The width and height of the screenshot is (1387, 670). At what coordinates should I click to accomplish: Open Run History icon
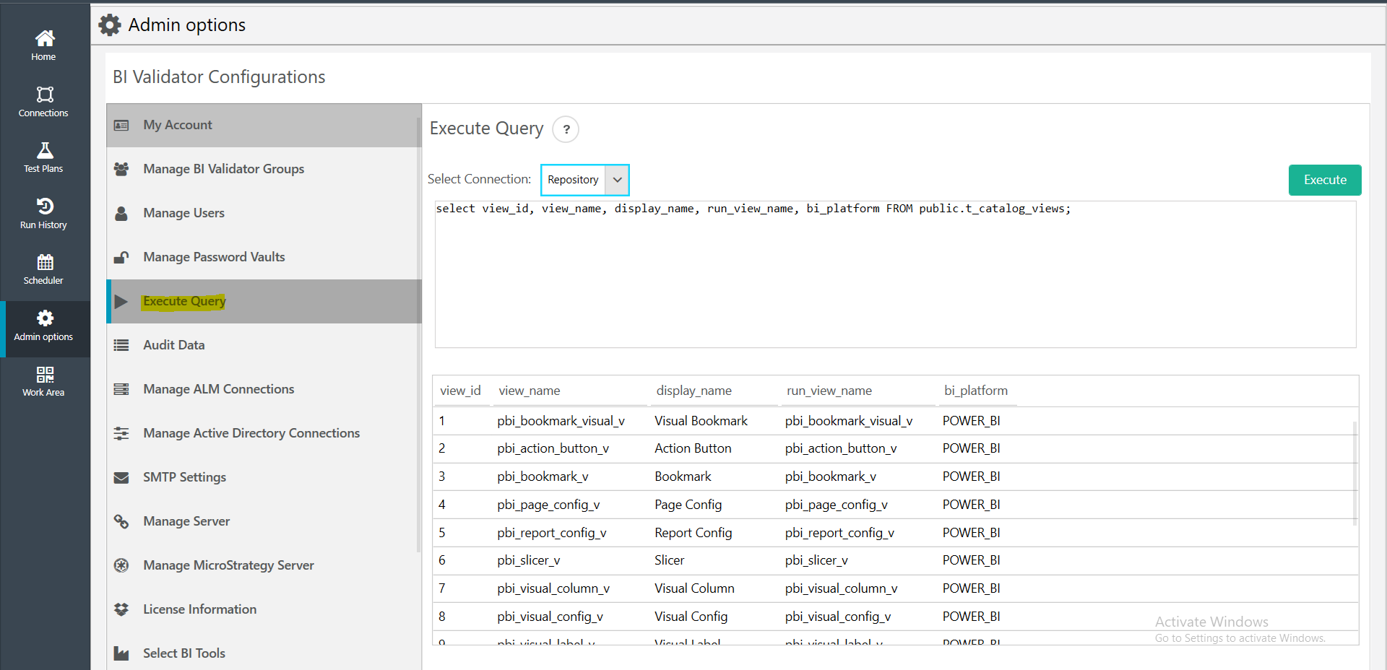pos(45,206)
